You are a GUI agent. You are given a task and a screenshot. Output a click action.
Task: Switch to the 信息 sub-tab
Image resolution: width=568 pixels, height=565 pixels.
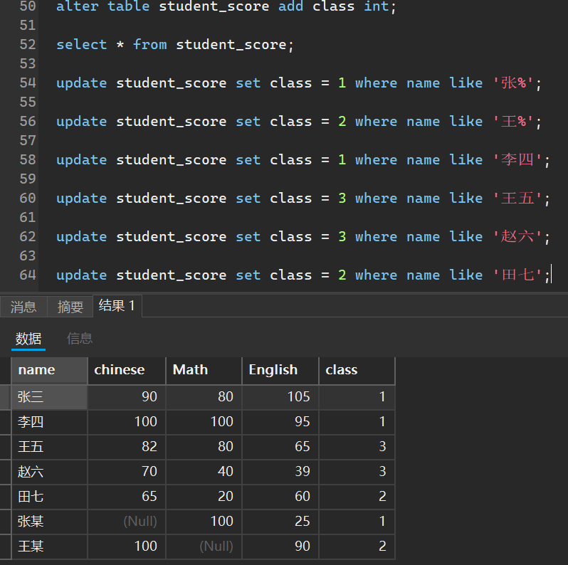pos(80,339)
